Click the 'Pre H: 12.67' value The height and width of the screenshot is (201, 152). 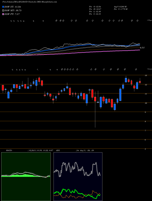point(95,9)
